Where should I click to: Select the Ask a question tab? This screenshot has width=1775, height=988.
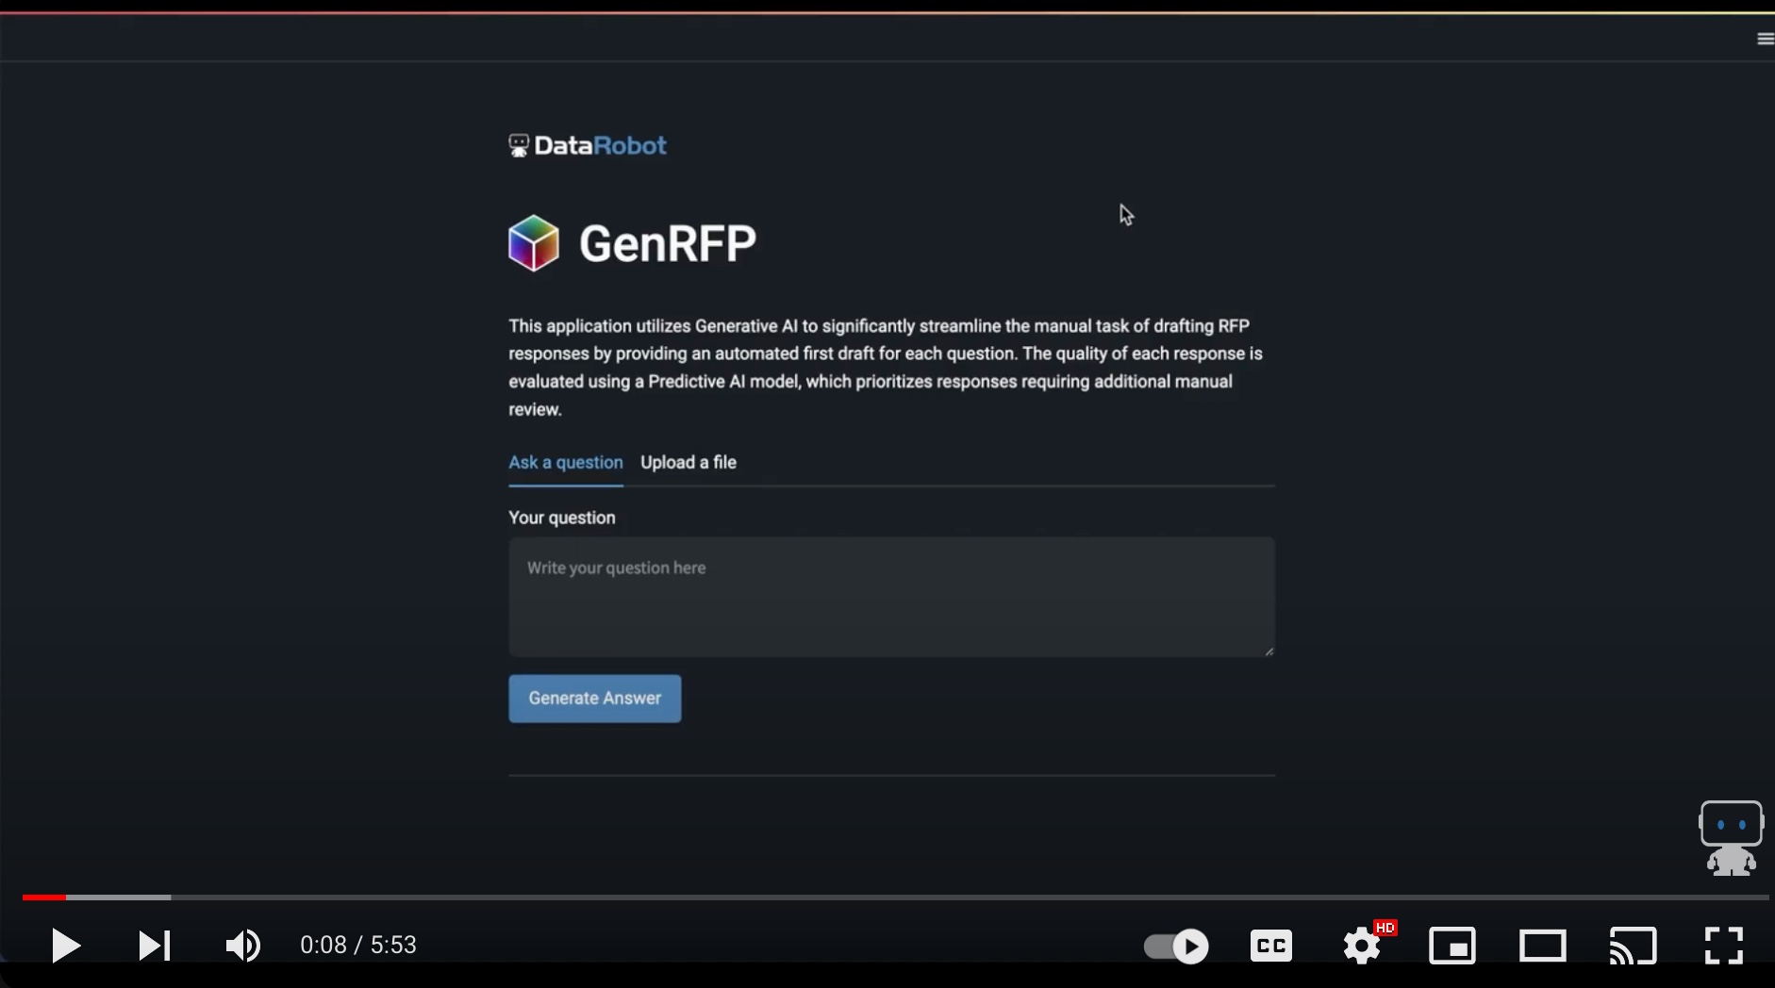pyautogui.click(x=566, y=463)
